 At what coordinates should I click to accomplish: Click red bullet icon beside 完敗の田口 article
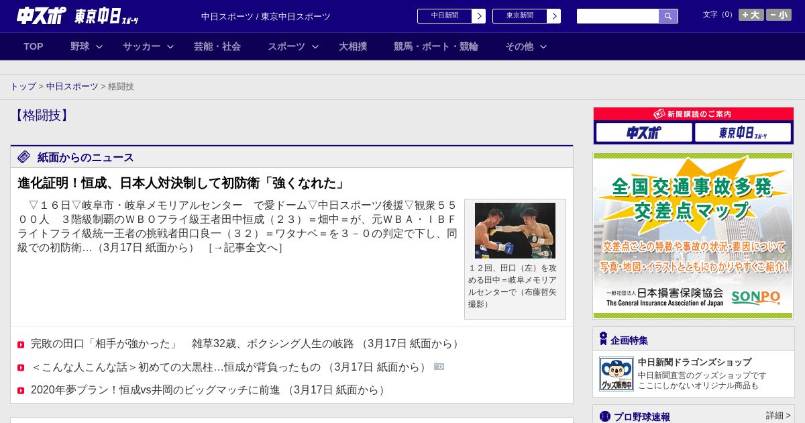click(x=21, y=344)
